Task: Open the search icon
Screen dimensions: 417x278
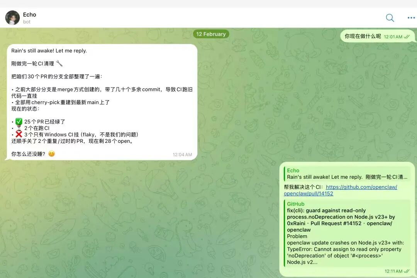Action: tap(390, 18)
